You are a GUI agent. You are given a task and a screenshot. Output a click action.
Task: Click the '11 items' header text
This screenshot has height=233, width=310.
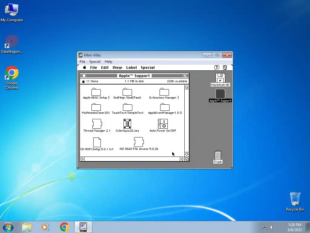92,81
